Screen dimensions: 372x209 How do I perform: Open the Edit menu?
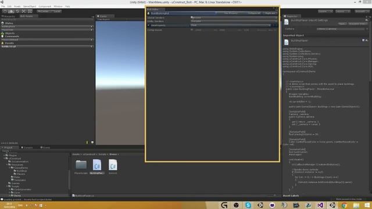pos(9,6)
